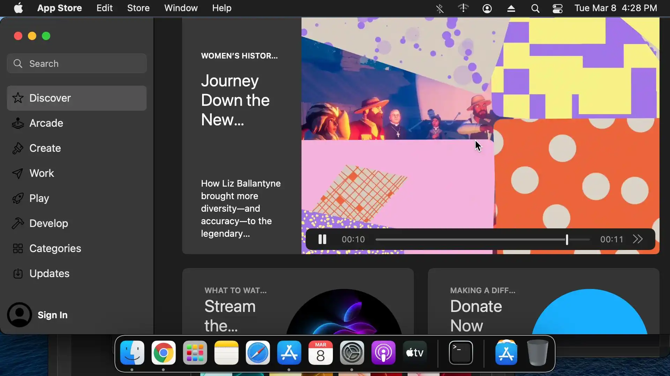Go to the Work section

(42, 173)
